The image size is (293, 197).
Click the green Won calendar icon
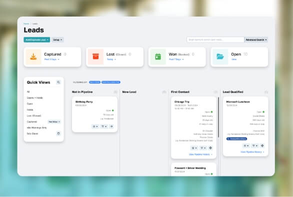[x=158, y=57]
